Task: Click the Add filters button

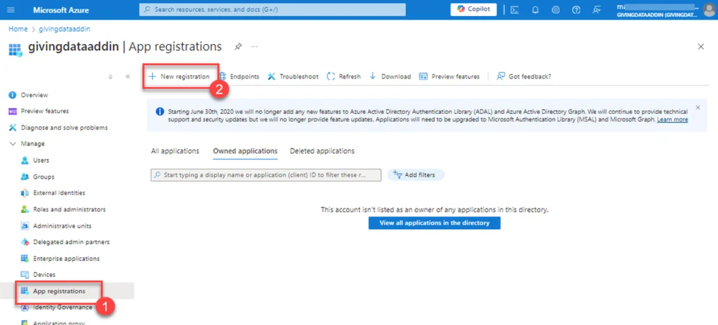Action: pyautogui.click(x=415, y=175)
